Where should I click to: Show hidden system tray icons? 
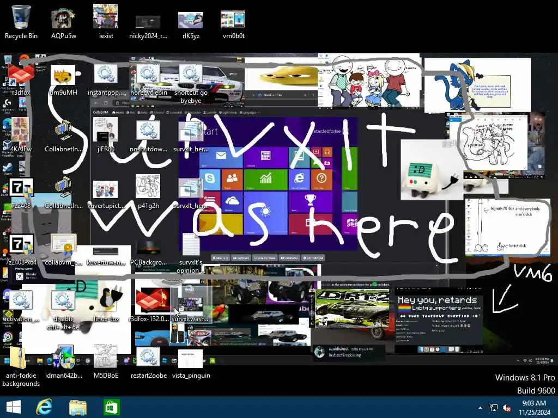point(481,408)
